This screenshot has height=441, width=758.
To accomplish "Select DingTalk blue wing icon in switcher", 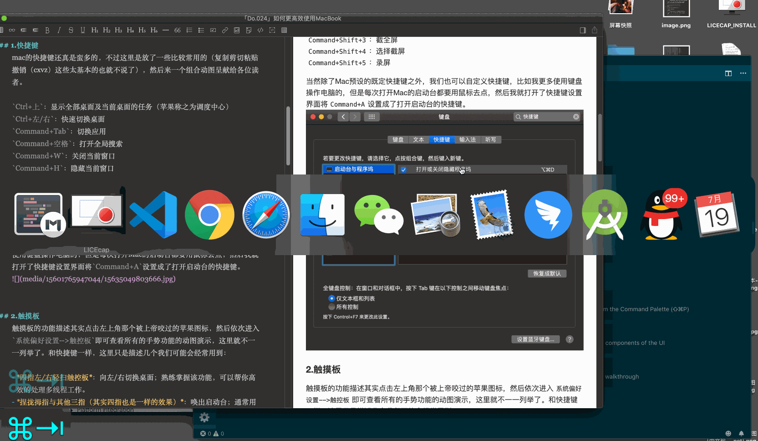I will [548, 215].
